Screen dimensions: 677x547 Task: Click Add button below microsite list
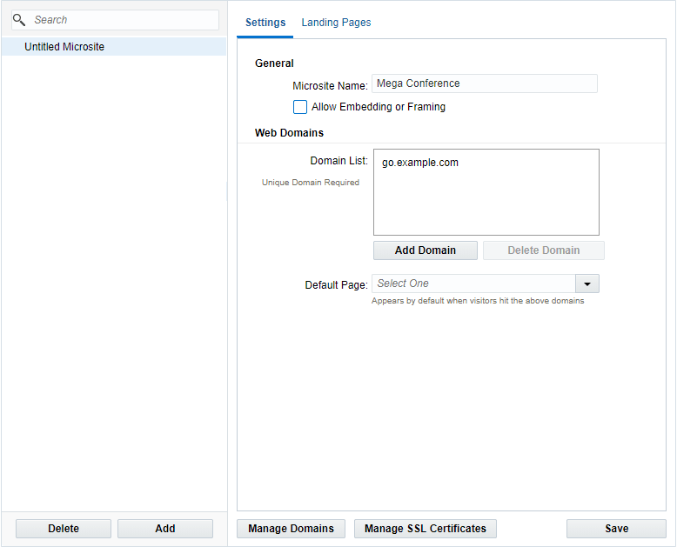click(165, 529)
